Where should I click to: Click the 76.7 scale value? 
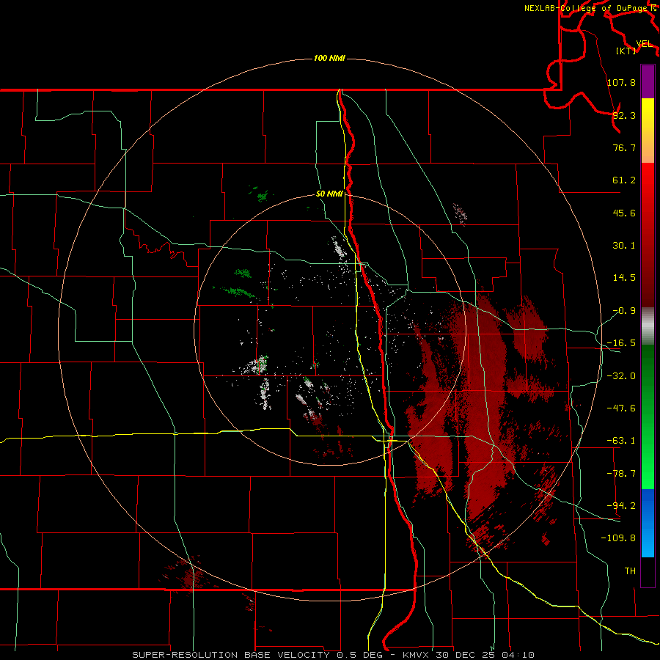[624, 147]
